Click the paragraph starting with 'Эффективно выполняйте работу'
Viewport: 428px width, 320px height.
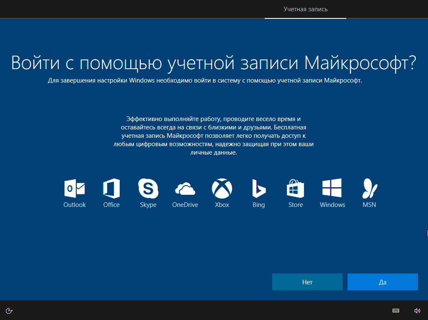tap(214, 136)
